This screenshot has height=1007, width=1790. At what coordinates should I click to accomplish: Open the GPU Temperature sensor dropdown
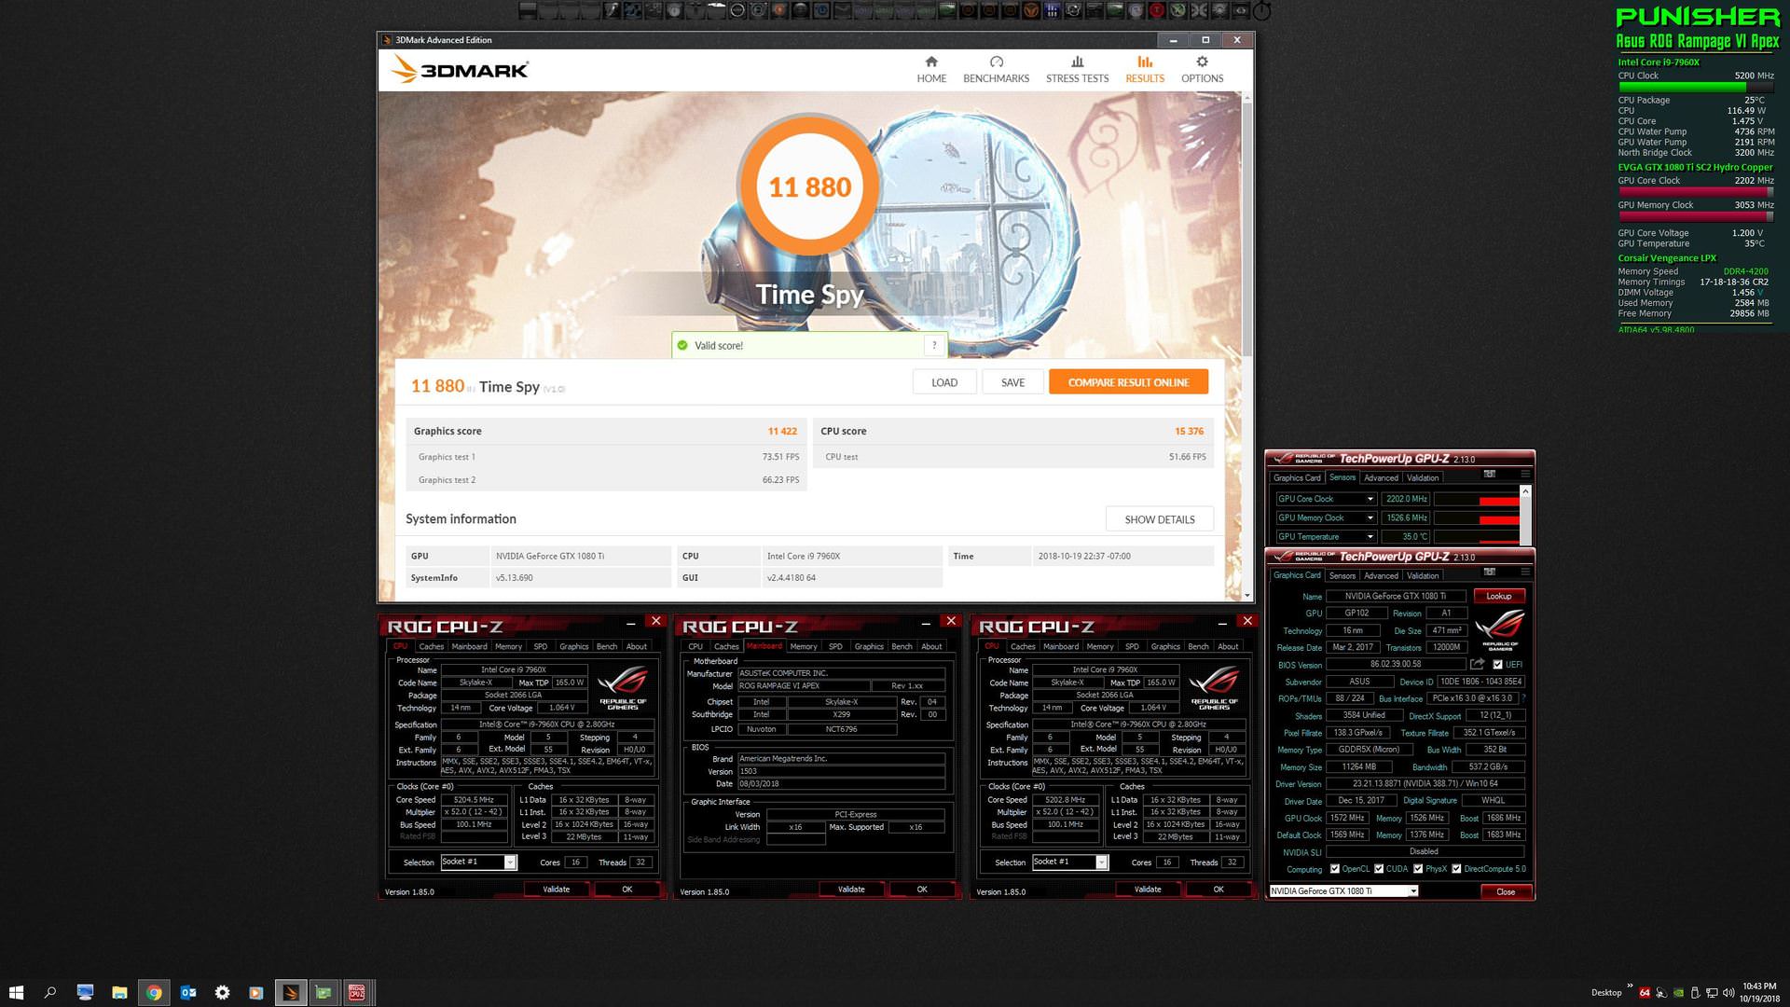click(1370, 536)
